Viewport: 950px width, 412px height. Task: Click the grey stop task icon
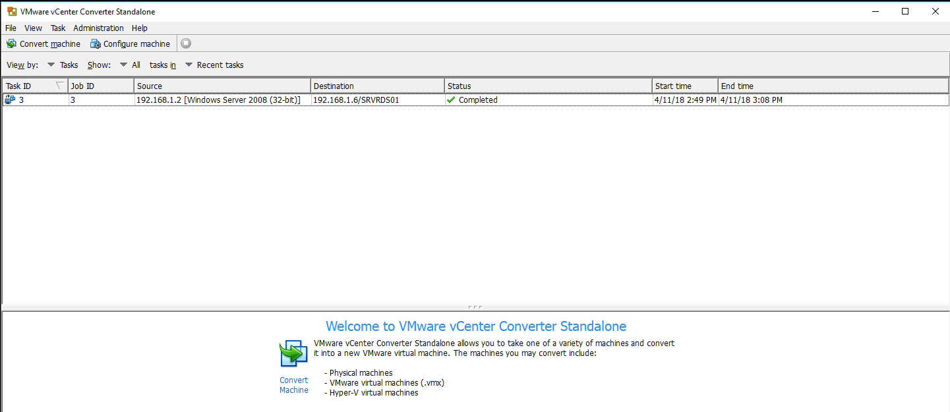point(186,44)
